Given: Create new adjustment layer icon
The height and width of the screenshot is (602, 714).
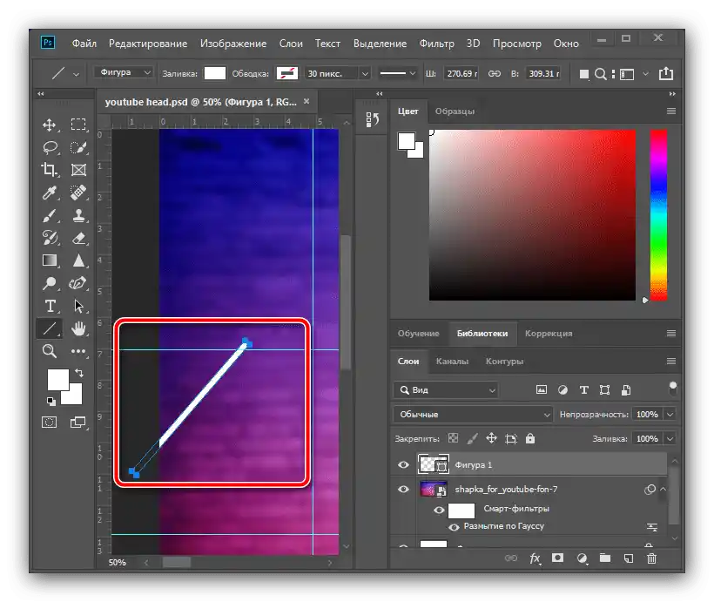Looking at the screenshot, I should coord(582,558).
